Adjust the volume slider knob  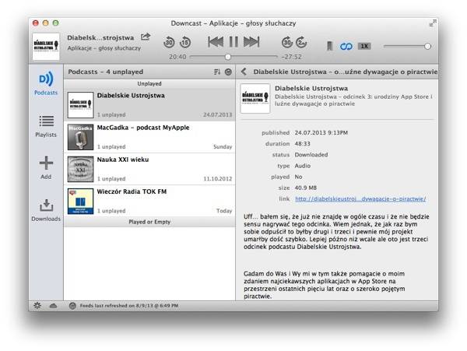(x=427, y=47)
